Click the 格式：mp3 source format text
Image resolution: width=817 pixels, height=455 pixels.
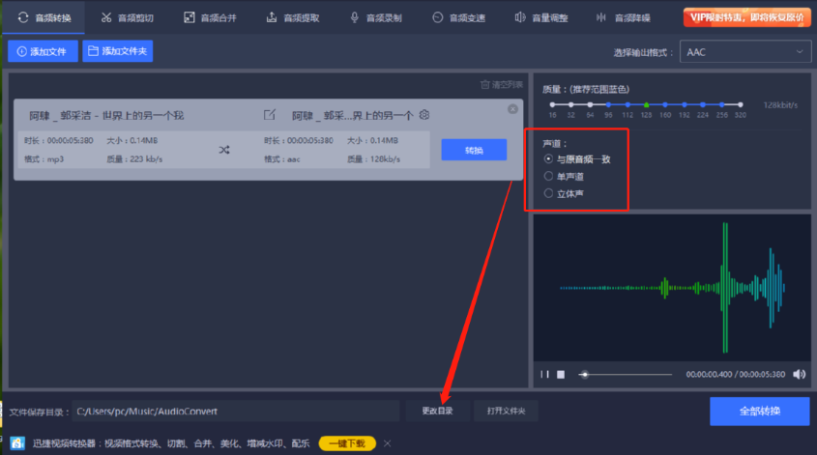point(44,159)
